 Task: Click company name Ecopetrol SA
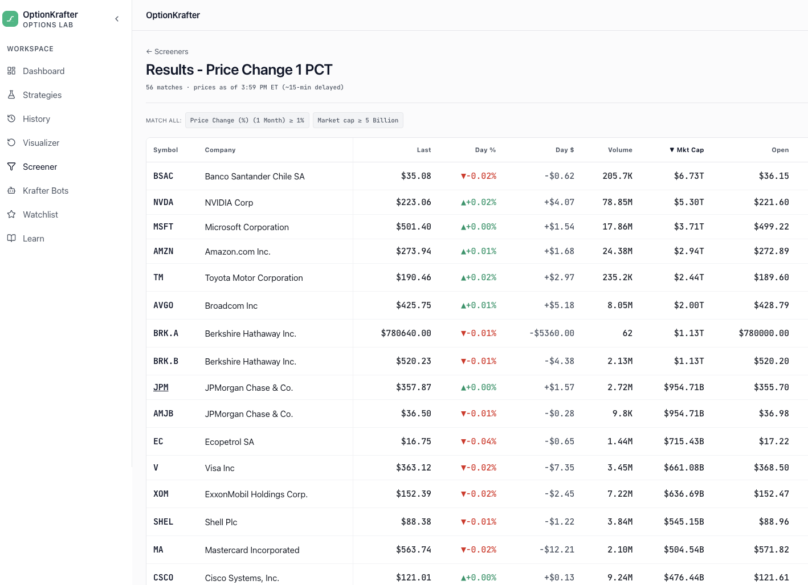(230, 442)
